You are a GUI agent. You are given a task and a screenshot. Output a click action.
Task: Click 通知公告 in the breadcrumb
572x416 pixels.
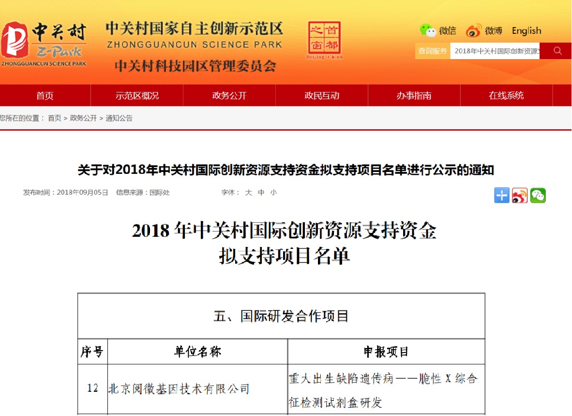[x=119, y=118]
